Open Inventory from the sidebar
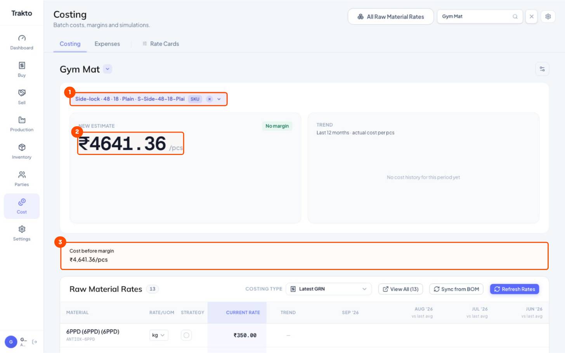565x353 pixels. (22, 151)
